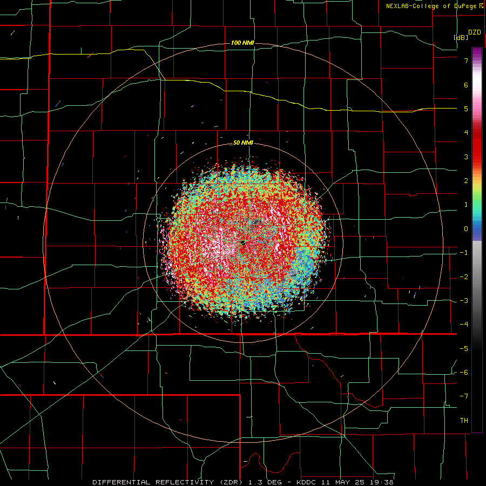Click the 4 dB tick label
The height and width of the screenshot is (486, 486).
click(x=466, y=133)
